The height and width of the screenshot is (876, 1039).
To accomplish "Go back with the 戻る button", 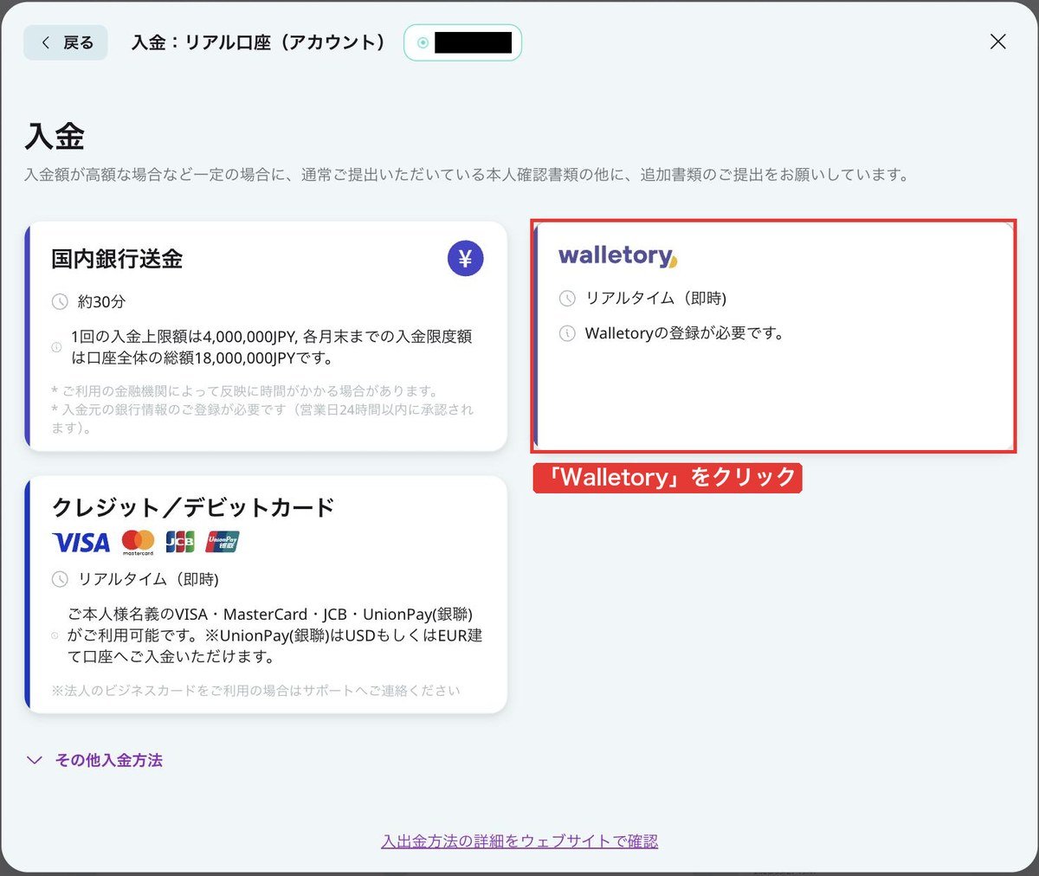I will pyautogui.click(x=66, y=42).
